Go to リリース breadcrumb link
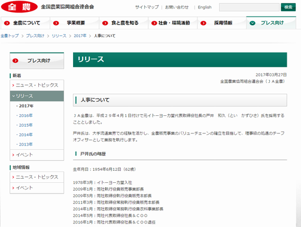The image size is (301, 227). click(x=59, y=36)
